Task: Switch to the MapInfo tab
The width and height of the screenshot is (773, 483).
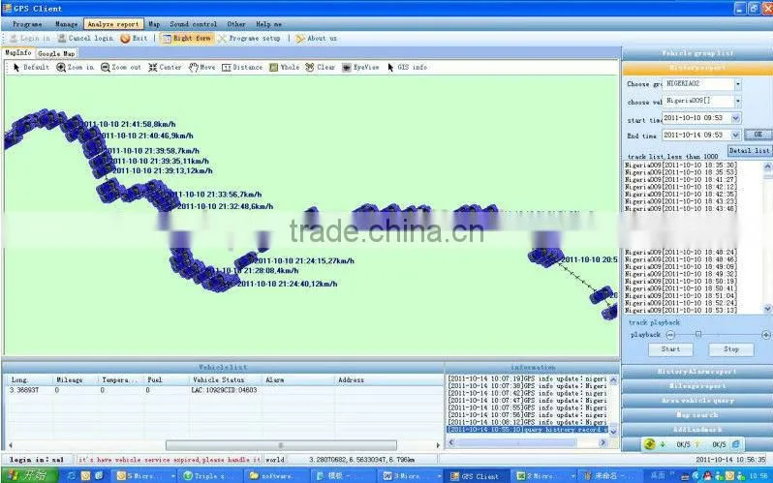Action: [18, 52]
